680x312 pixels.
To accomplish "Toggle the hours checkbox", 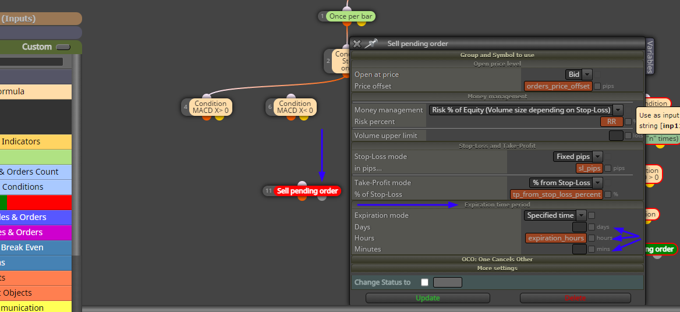I will 592,238.
